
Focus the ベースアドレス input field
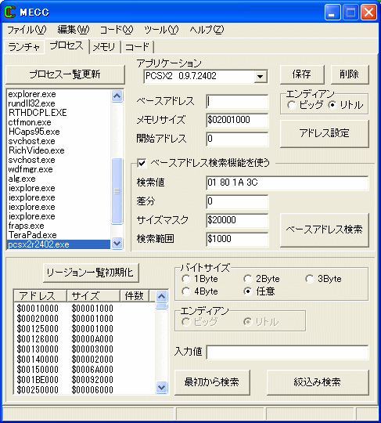[237, 102]
